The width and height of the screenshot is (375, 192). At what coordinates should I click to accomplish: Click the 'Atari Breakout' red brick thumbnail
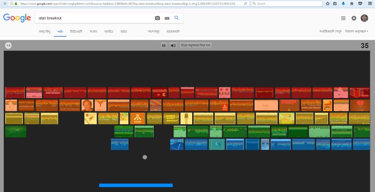pyautogui.click(x=53, y=92)
